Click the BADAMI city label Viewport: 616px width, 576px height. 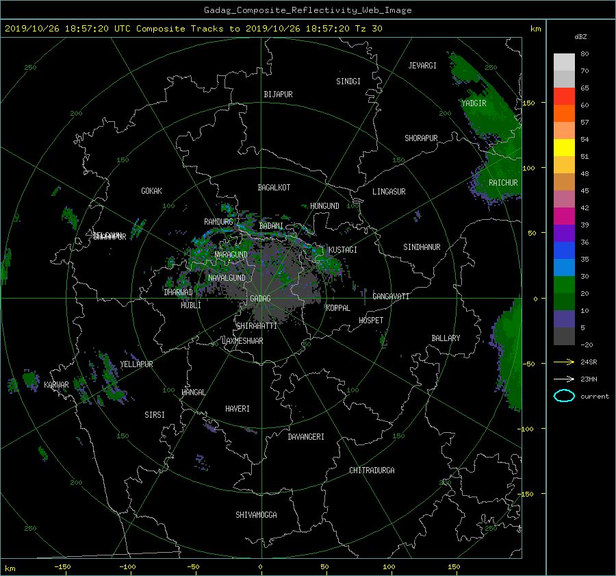[271, 226]
